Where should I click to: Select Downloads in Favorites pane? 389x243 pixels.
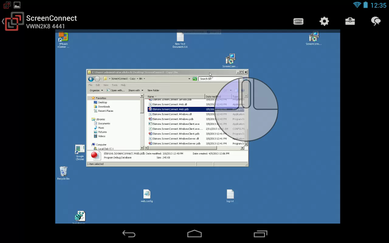(104, 106)
